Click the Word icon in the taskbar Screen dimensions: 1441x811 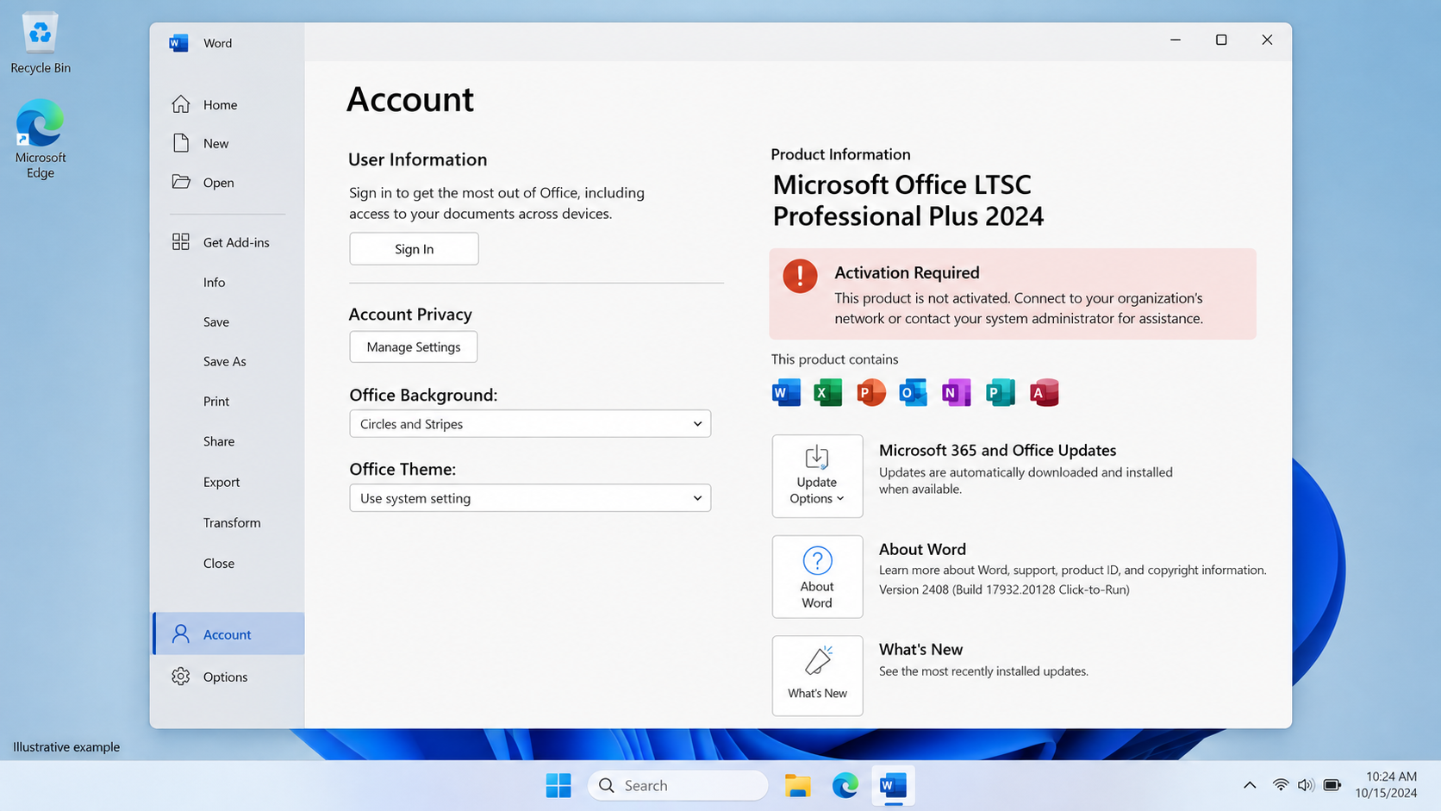point(893,785)
